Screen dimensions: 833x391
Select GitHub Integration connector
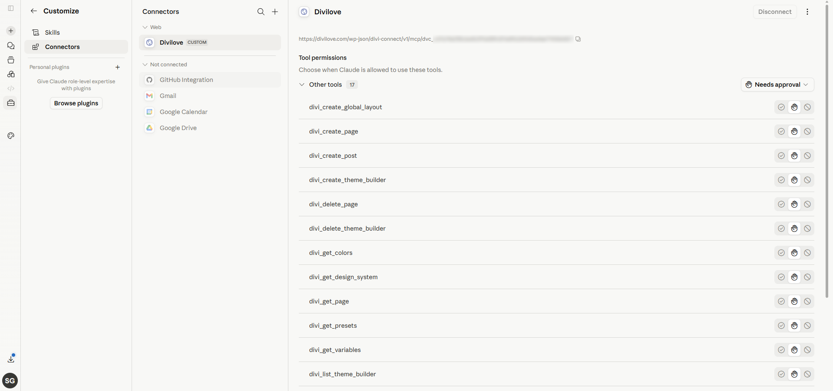210,80
